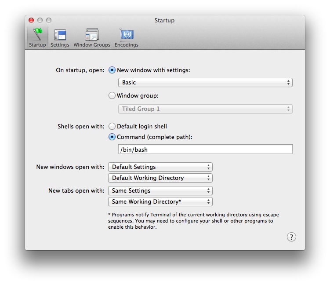
Task: Click the zoom button in title bar
Action: pyautogui.click(x=49, y=20)
